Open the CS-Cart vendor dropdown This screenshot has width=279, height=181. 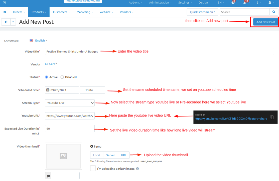[x=51, y=64]
